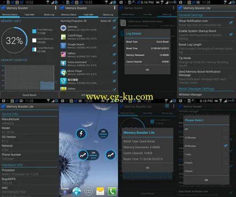236x197 pixels.
Task: Tap the Quick Boost button below Memory Monitor
Action: 29,95
